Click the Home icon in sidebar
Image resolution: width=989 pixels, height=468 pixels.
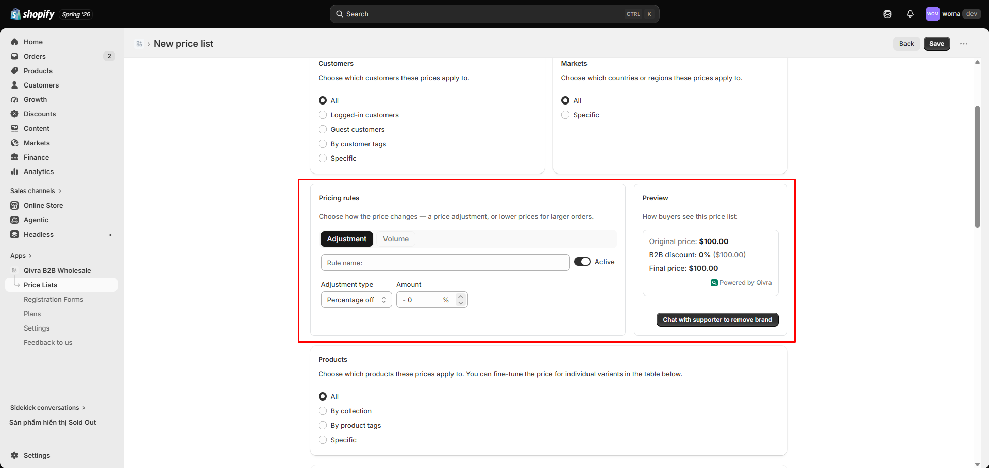click(14, 42)
